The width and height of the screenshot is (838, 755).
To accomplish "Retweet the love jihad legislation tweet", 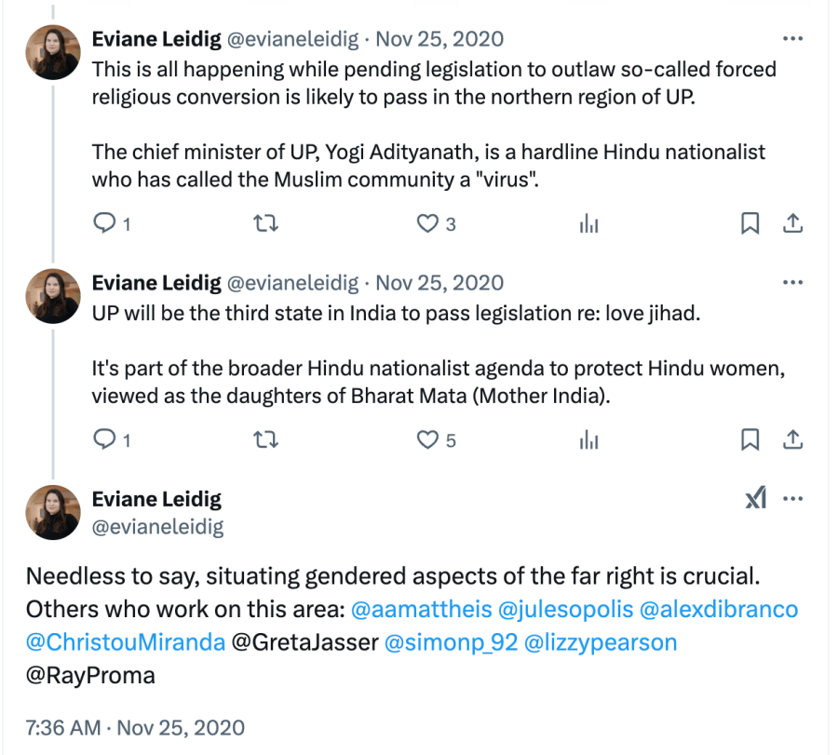I will 266,439.
